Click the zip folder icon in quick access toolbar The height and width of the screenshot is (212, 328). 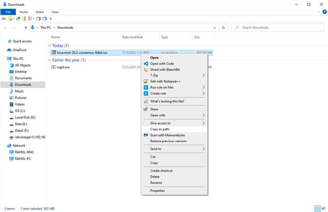[x=25, y=19]
